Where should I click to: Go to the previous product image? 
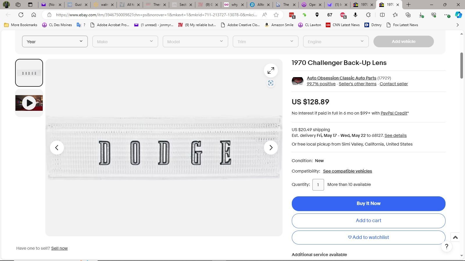click(x=57, y=148)
